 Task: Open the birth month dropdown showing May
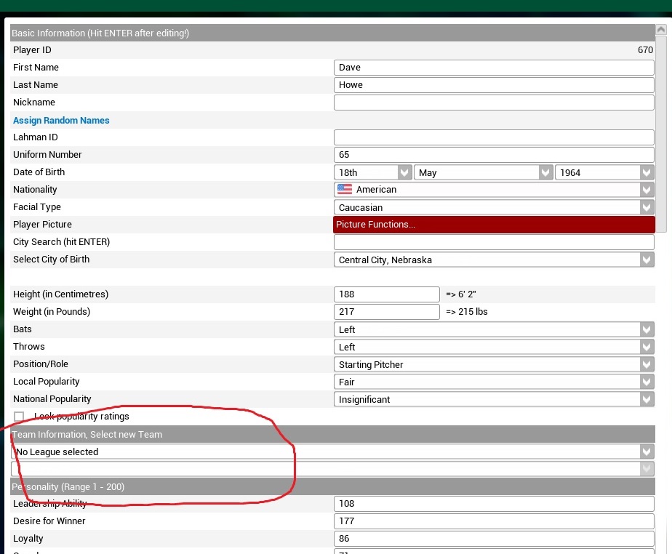483,172
